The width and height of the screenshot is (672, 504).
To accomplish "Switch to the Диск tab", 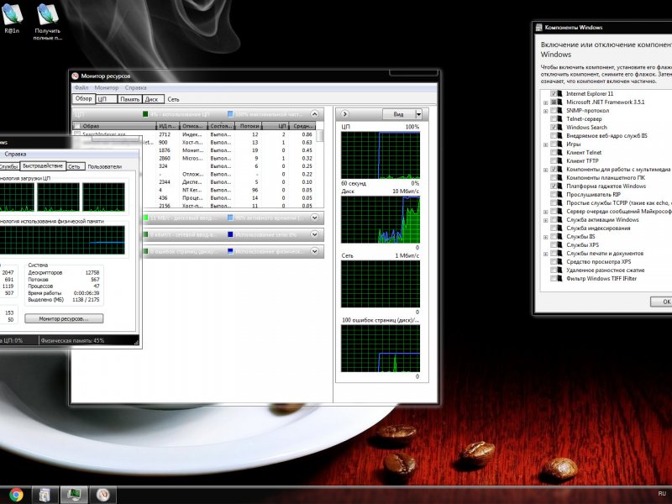I will click(x=153, y=99).
